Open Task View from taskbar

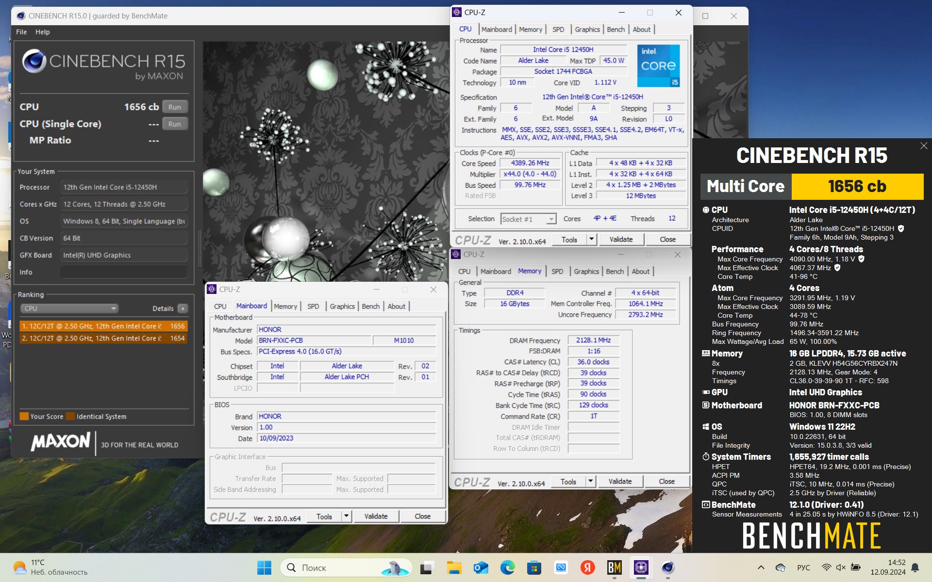(427, 567)
